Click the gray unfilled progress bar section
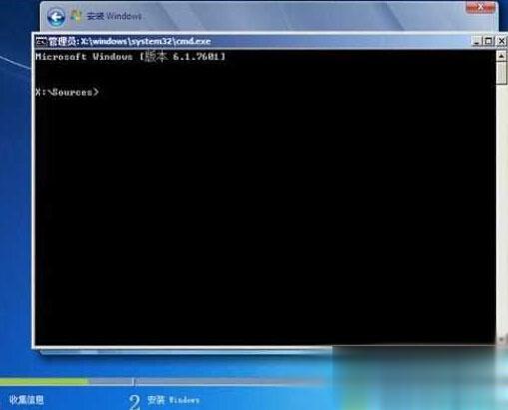This screenshot has width=508, height=410. pyautogui.click(x=207, y=381)
